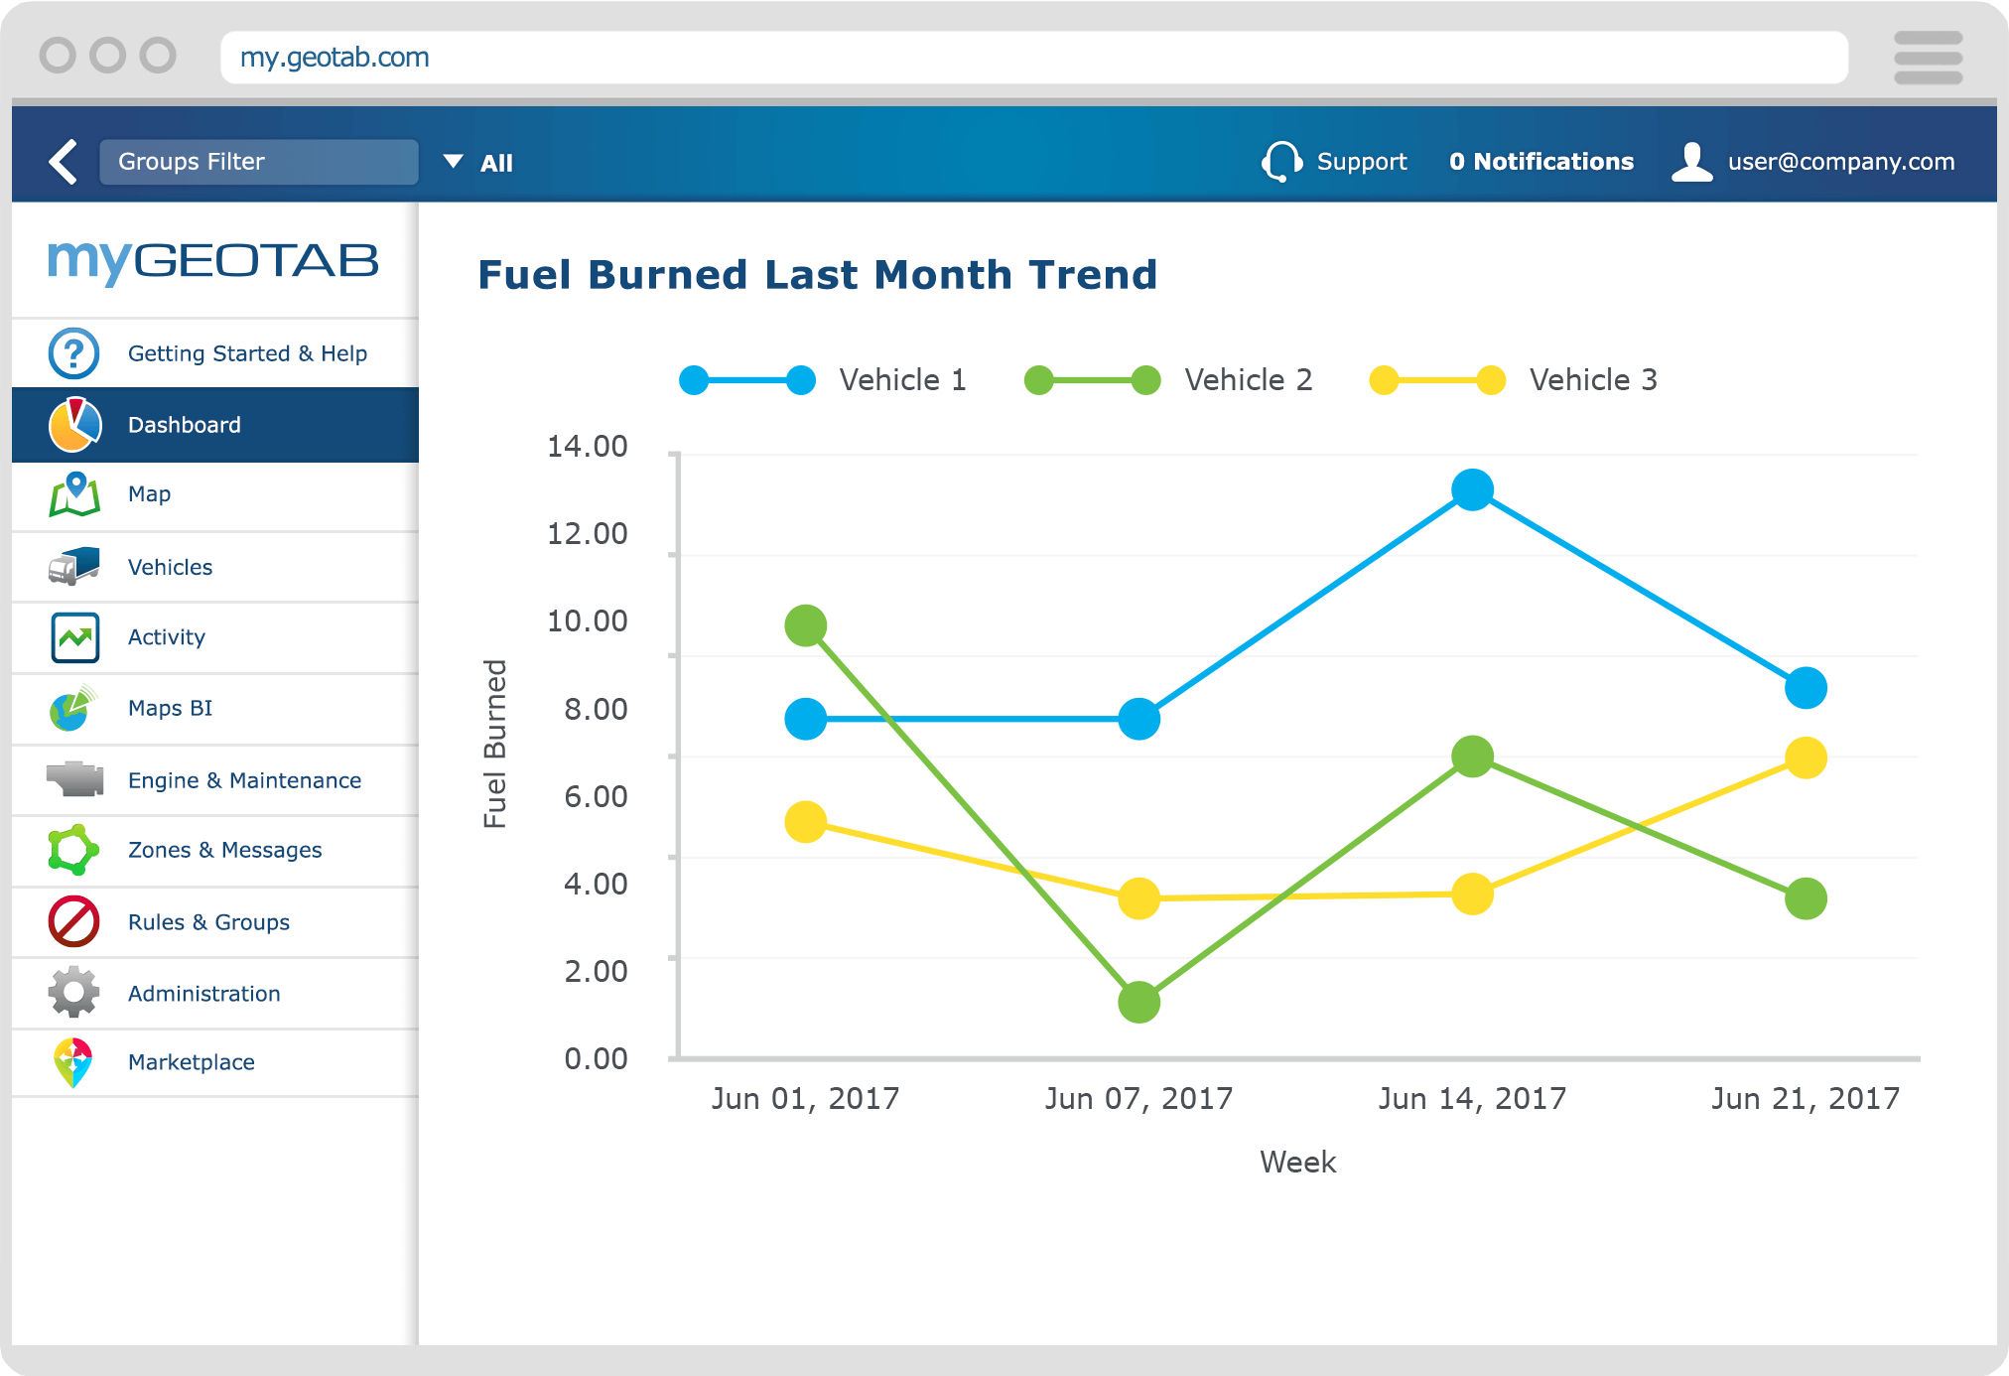Click the Maps BI globe icon
2009x1376 pixels.
point(73,707)
